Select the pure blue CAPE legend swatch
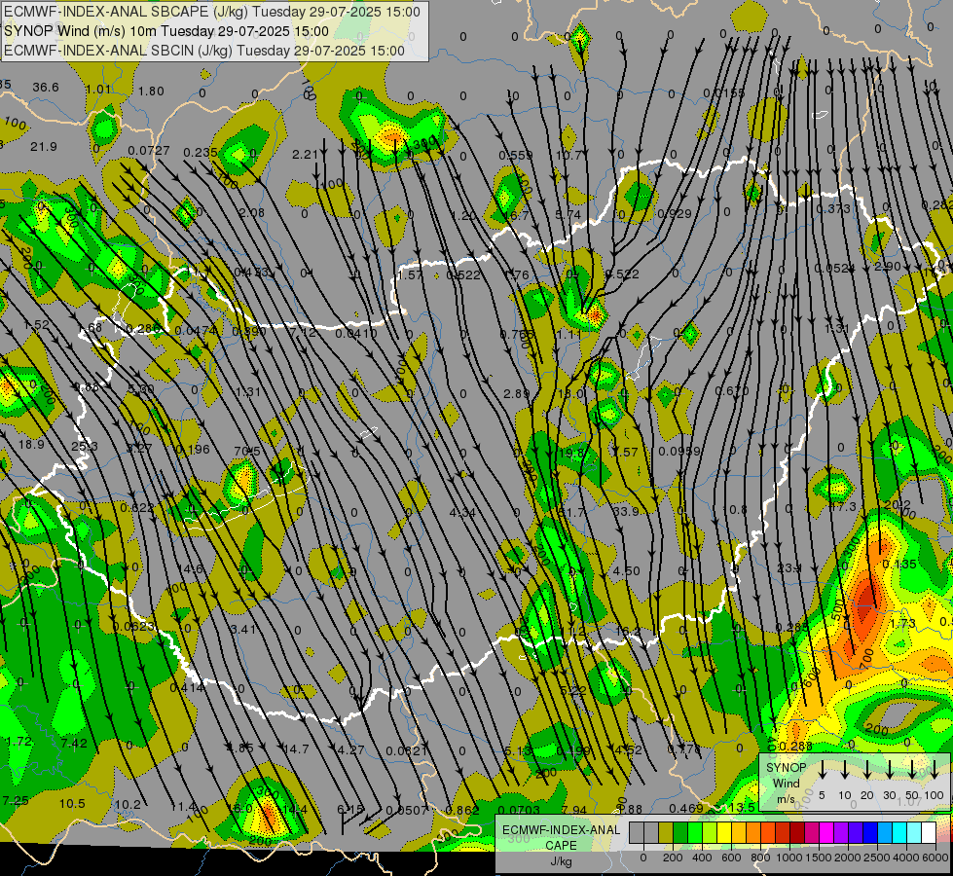953x876 pixels. pyautogui.click(x=870, y=833)
